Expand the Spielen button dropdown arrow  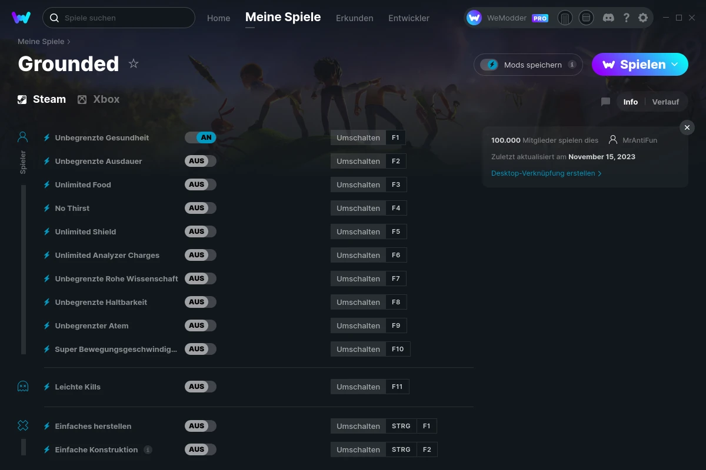tap(675, 64)
